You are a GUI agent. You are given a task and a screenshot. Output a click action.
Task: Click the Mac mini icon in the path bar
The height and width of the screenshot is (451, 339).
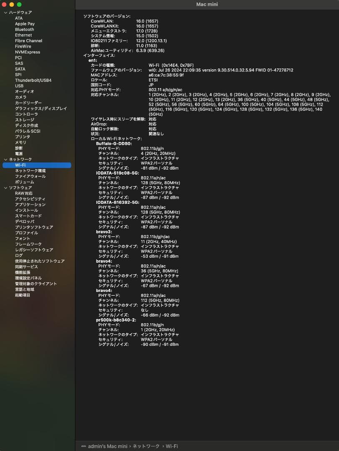point(83,446)
